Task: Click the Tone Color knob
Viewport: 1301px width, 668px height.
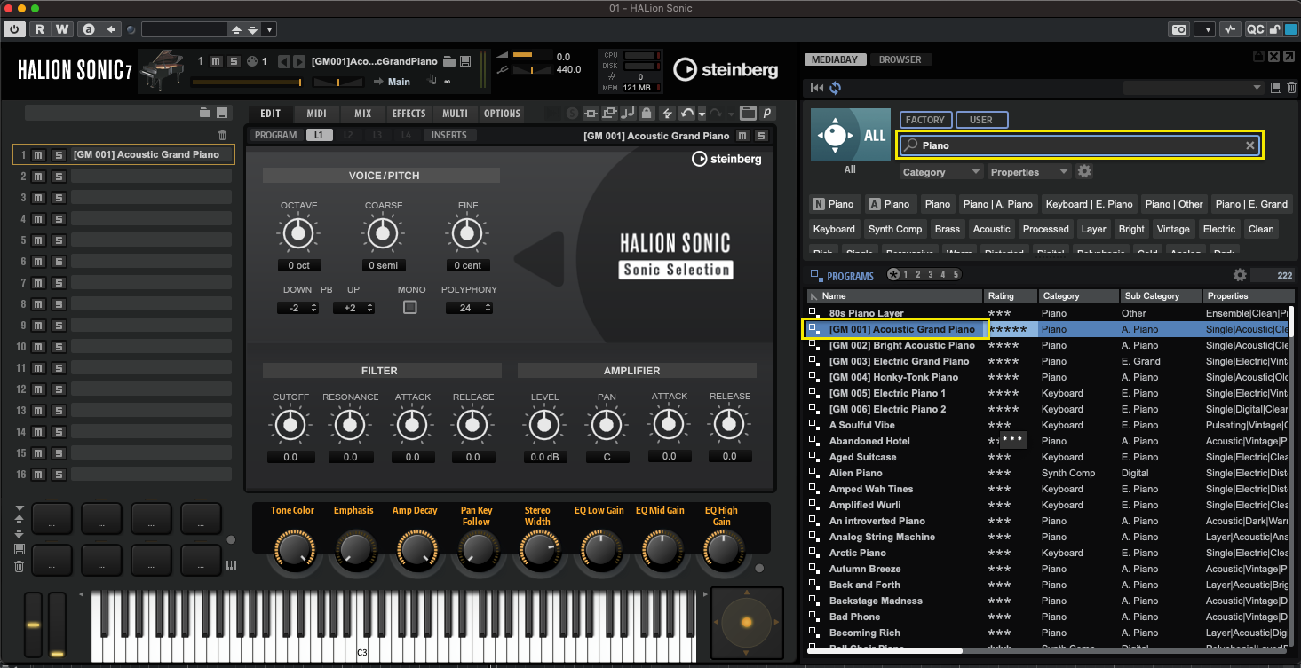Action: click(292, 550)
